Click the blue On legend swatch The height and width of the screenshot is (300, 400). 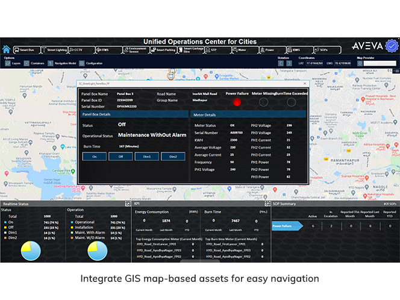(5, 222)
